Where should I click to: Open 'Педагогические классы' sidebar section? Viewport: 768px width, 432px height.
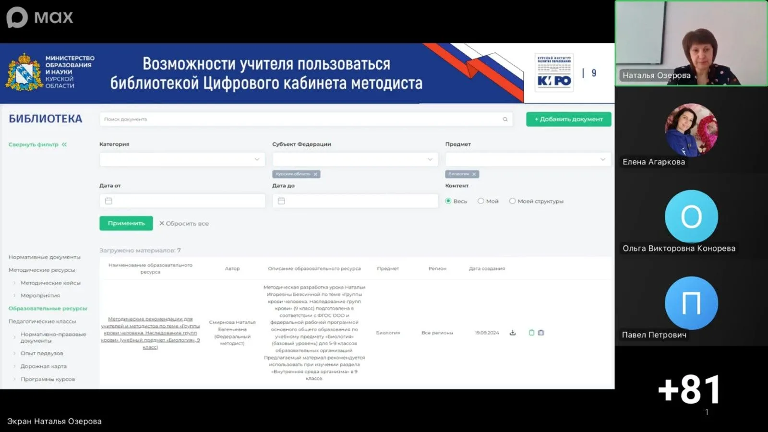click(x=42, y=321)
